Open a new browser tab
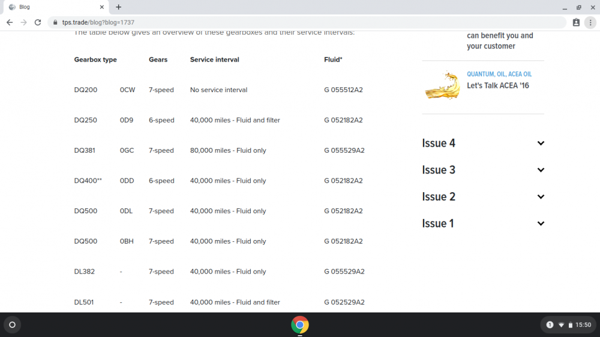600x337 pixels. (x=119, y=7)
